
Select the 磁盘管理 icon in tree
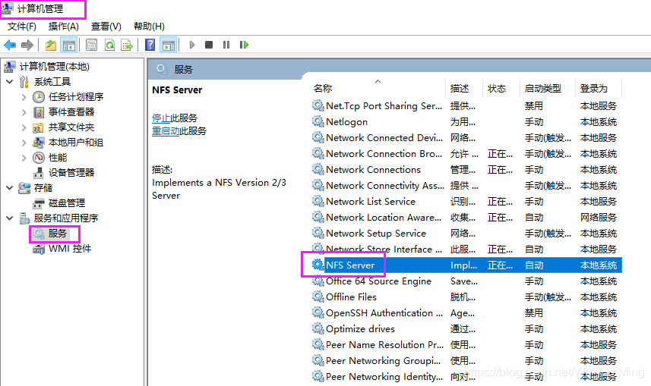click(x=39, y=203)
